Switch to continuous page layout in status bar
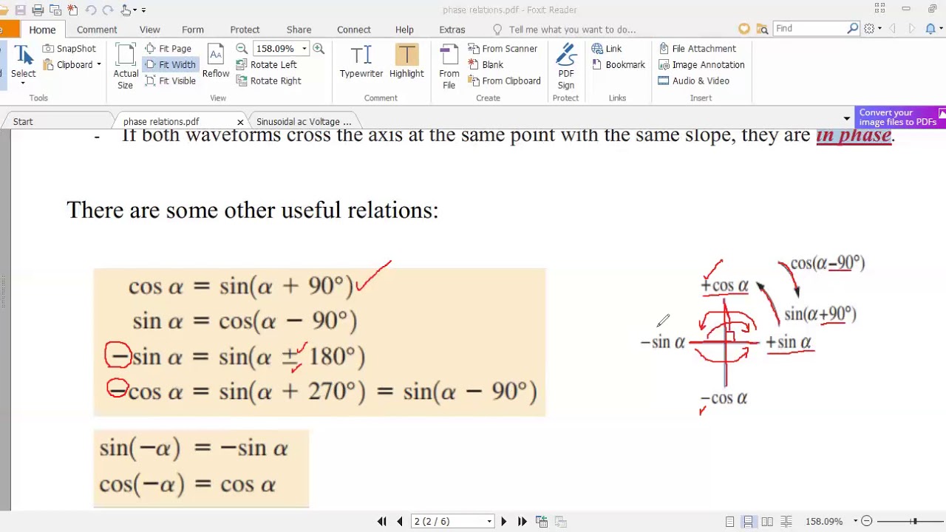This screenshot has width=946, height=532. tap(748, 522)
